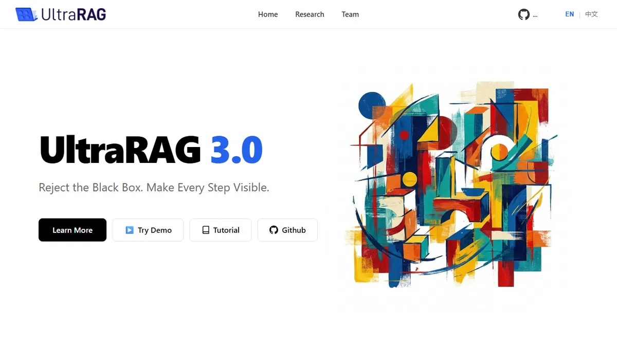
Task: Open the Tutorial button
Action: pyautogui.click(x=221, y=230)
